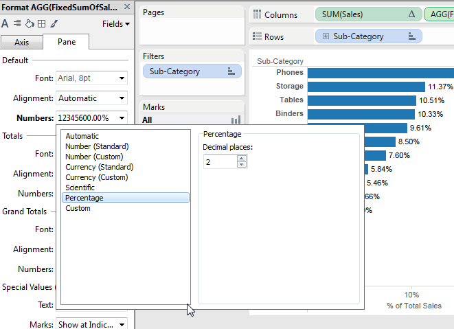Switch to the Axis tab

point(22,43)
